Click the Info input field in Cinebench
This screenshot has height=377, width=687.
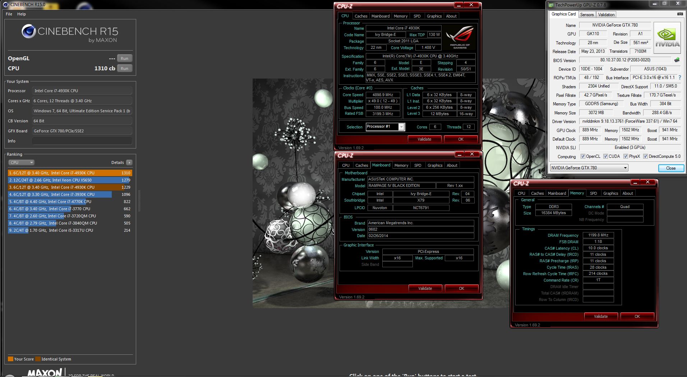click(x=82, y=141)
